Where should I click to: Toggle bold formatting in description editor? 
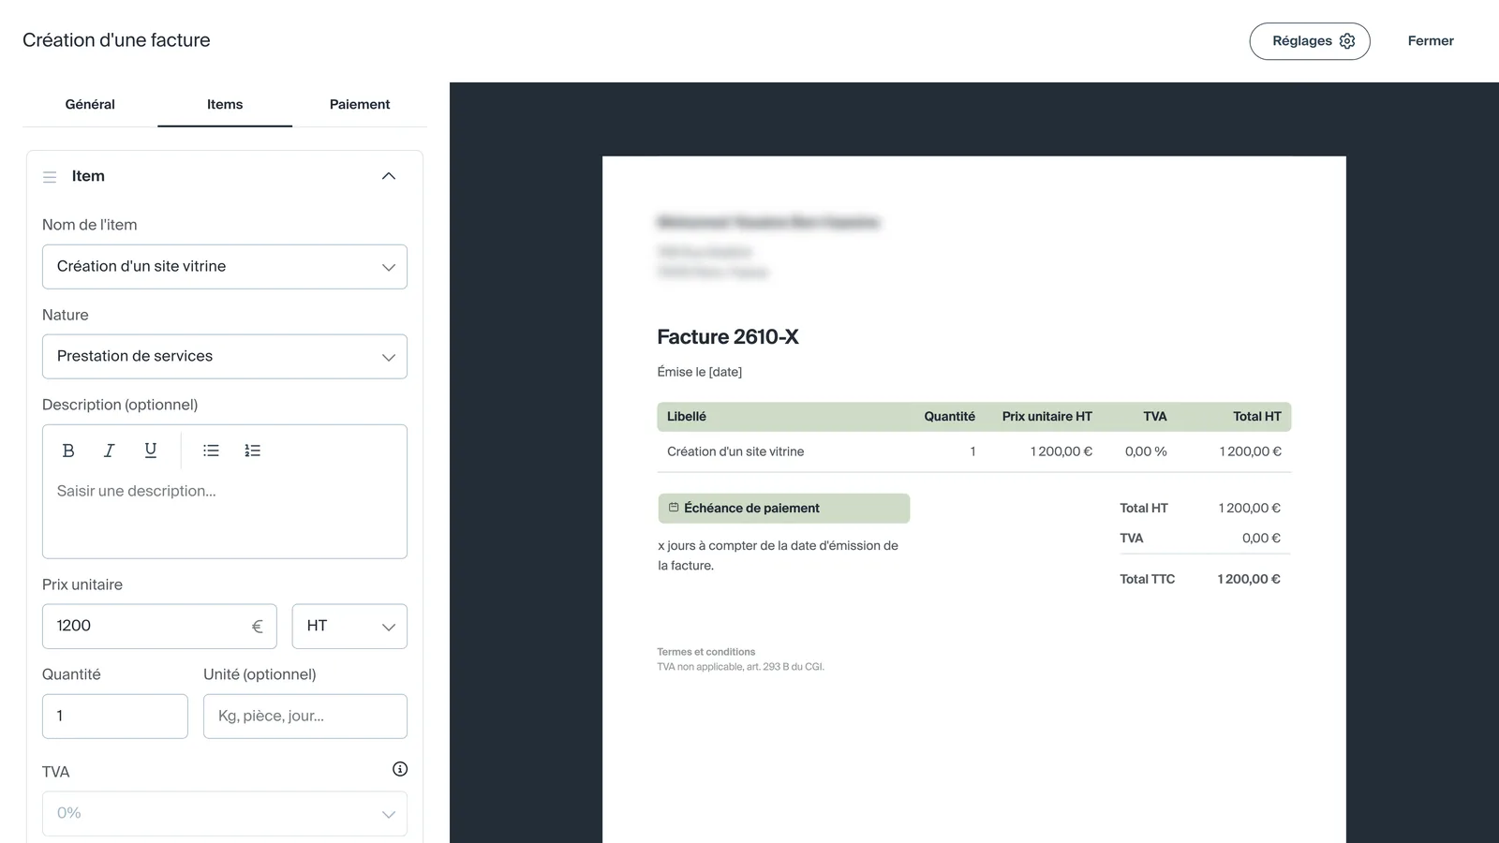pos(68,451)
